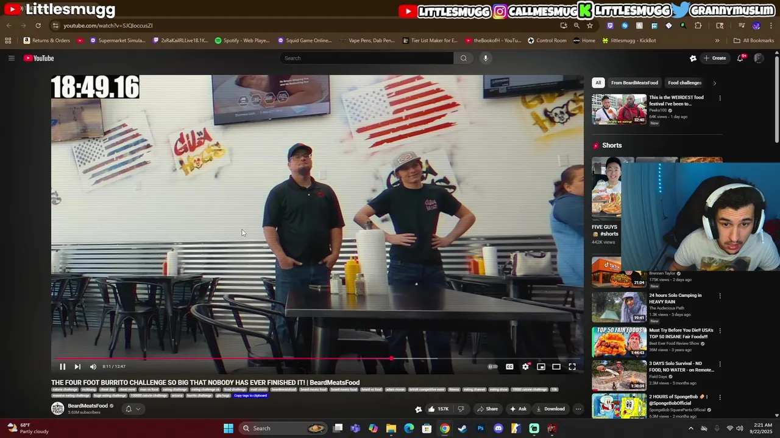The image size is (780, 438).
Task: Open Chrome apps grid icon
Action: [x=8, y=41]
